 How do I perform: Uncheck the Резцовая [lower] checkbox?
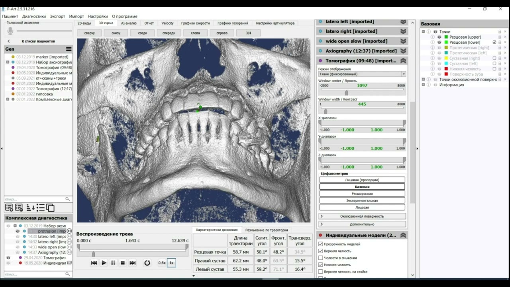click(x=494, y=42)
